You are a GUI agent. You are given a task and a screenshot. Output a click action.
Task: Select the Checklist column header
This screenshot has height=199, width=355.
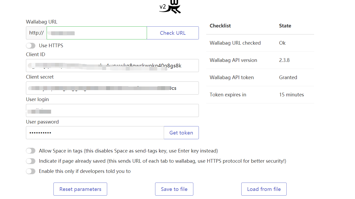(x=220, y=26)
